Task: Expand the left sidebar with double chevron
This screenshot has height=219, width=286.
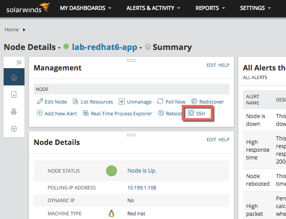Action: point(19,63)
